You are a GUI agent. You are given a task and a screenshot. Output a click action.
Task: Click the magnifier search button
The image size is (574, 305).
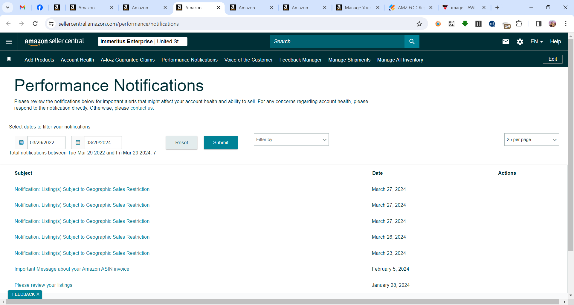412,42
